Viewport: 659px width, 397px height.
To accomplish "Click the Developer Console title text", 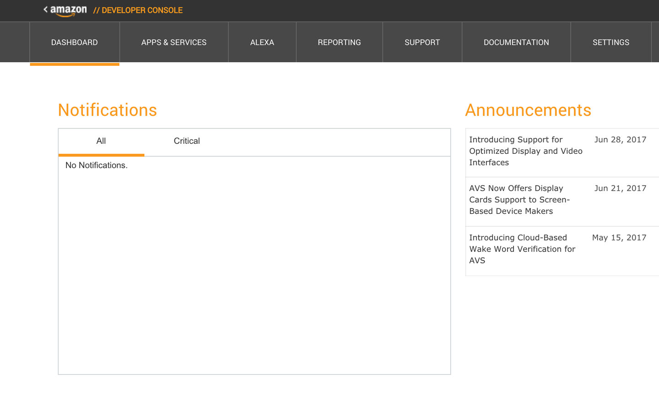I will pyautogui.click(x=138, y=11).
